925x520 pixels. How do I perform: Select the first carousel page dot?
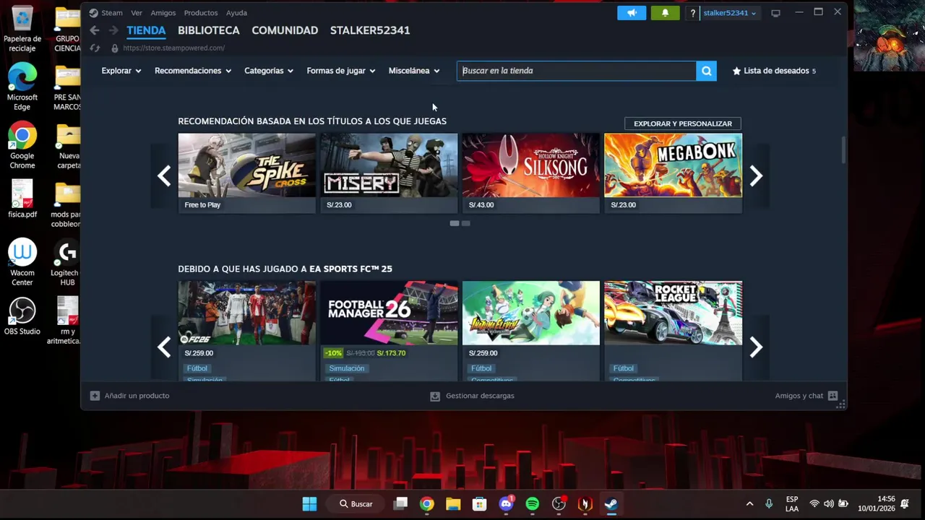click(455, 223)
